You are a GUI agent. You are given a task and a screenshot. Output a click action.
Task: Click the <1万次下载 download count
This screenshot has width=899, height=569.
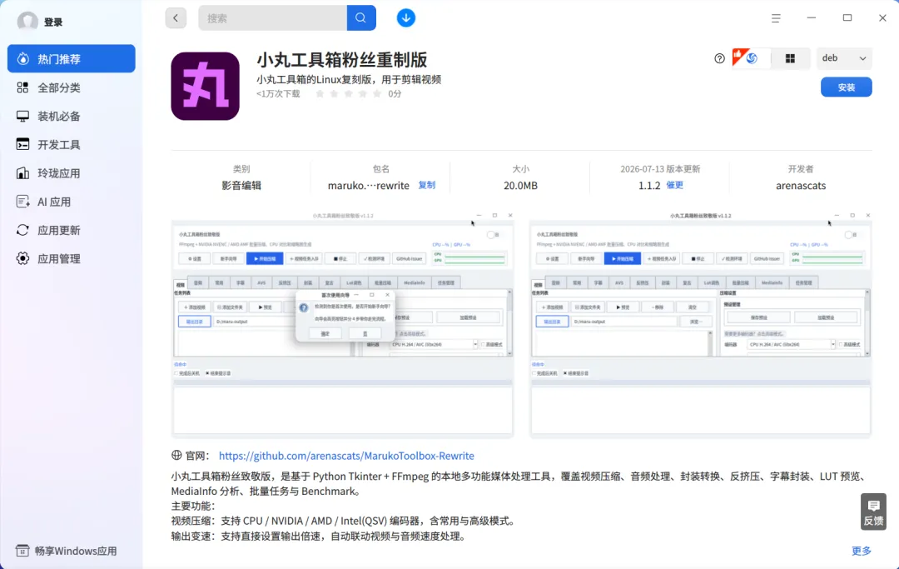[278, 93]
